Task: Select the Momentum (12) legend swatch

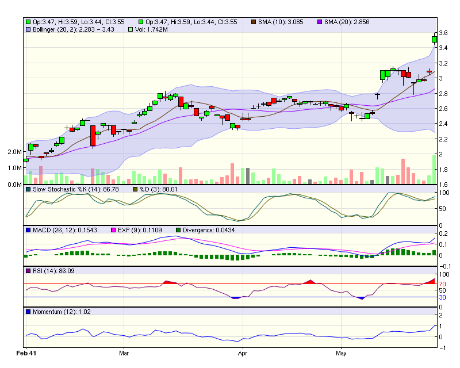Action: point(28,312)
